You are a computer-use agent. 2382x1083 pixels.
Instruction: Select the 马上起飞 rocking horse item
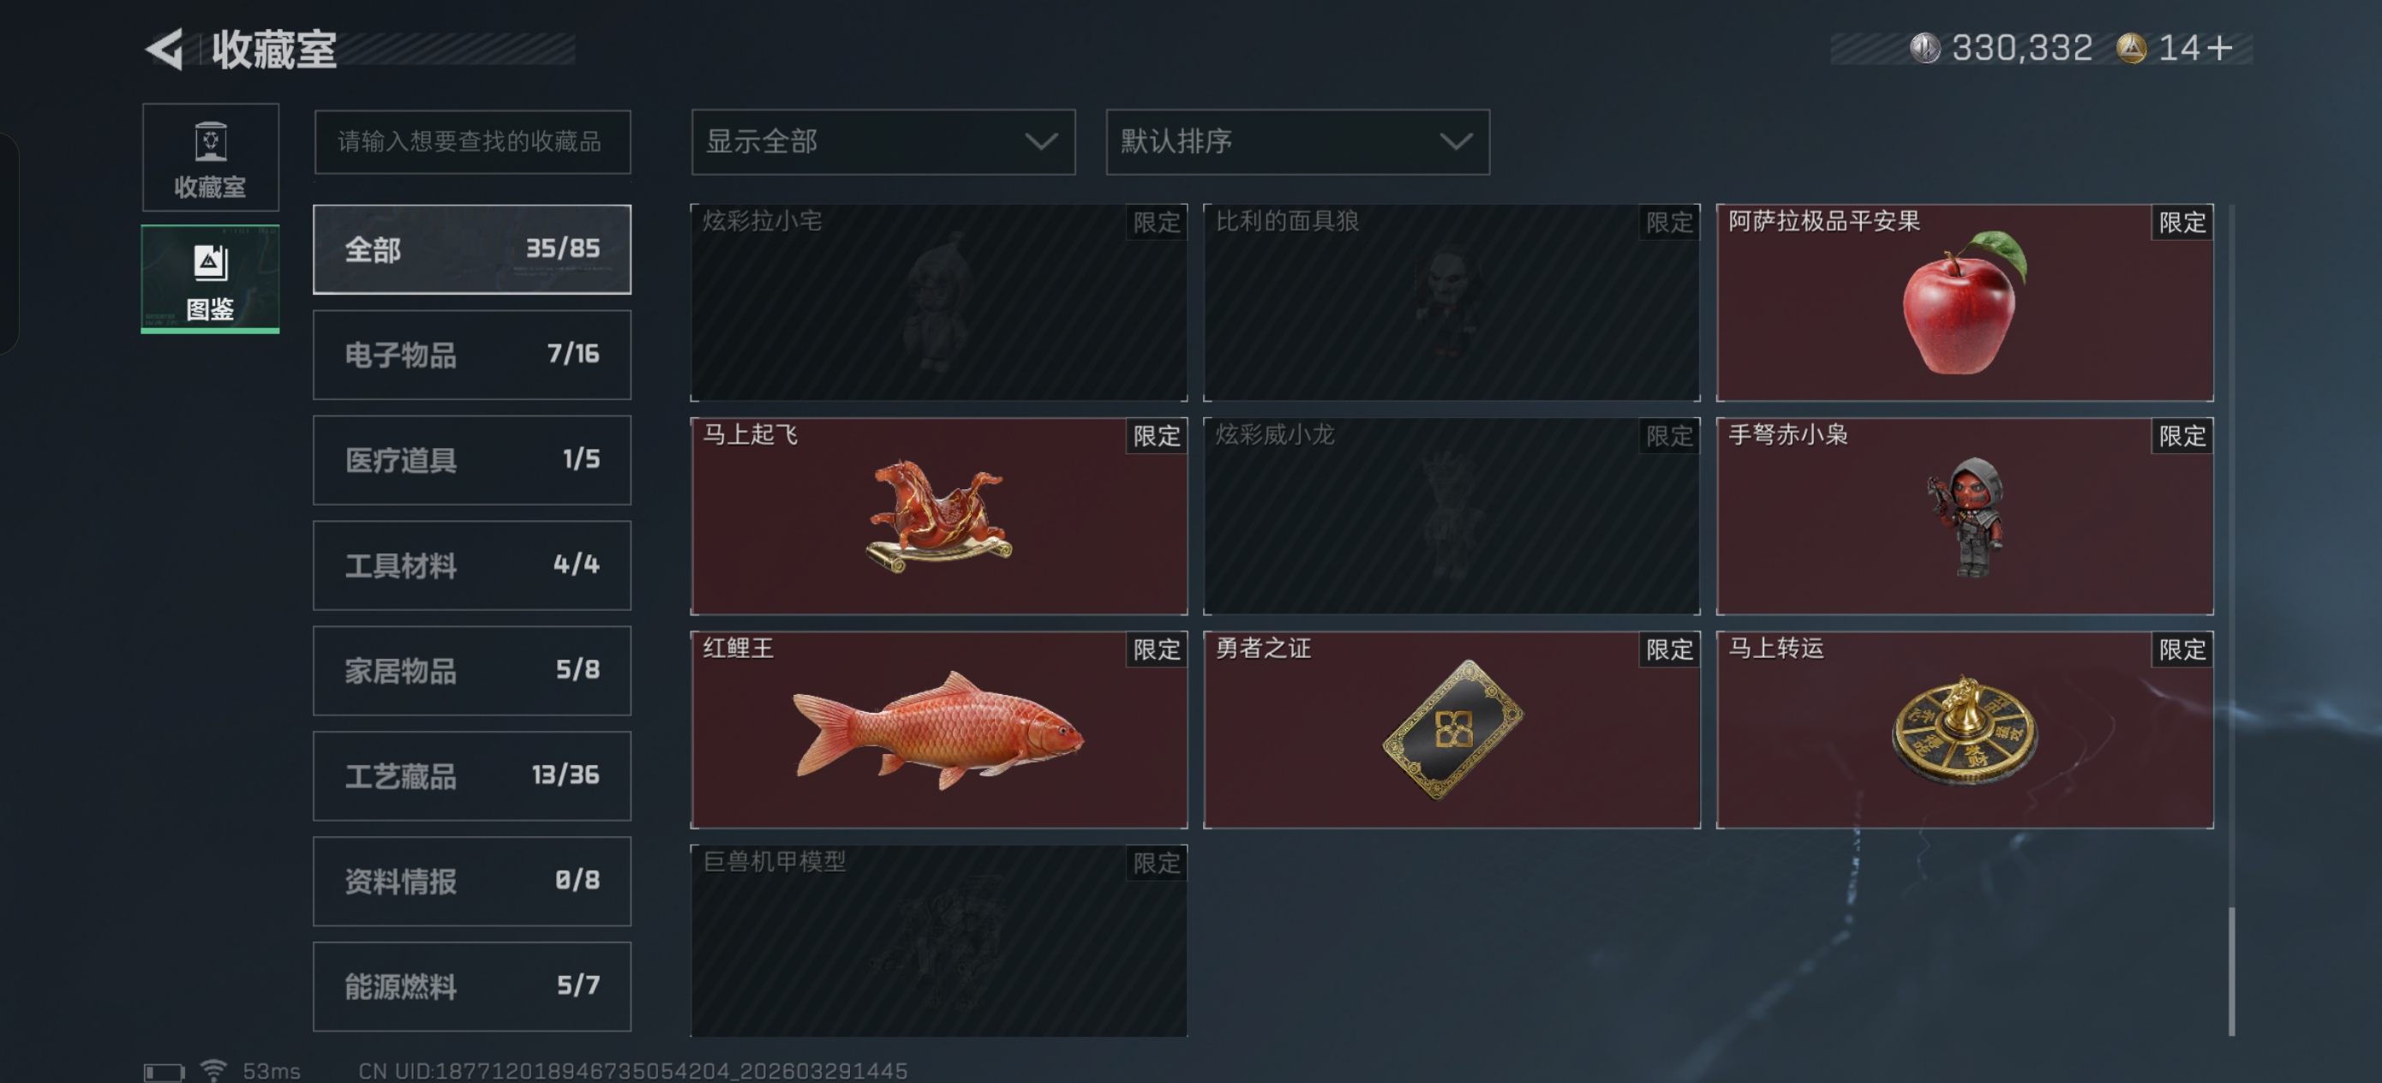938,516
